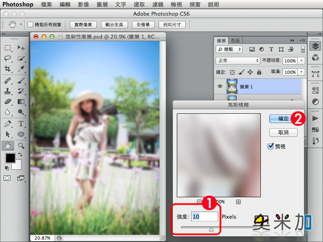Filter layers by type layer icon
The height and width of the screenshot is (242, 323).
pyautogui.click(x=271, y=49)
